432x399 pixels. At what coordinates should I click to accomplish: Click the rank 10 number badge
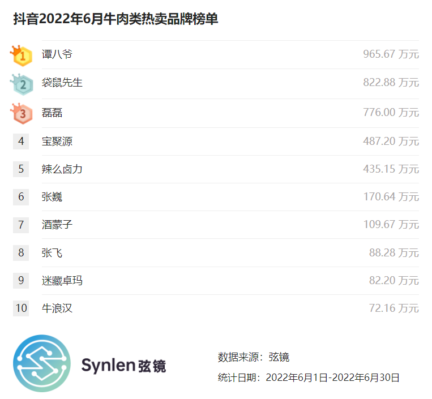point(21,308)
